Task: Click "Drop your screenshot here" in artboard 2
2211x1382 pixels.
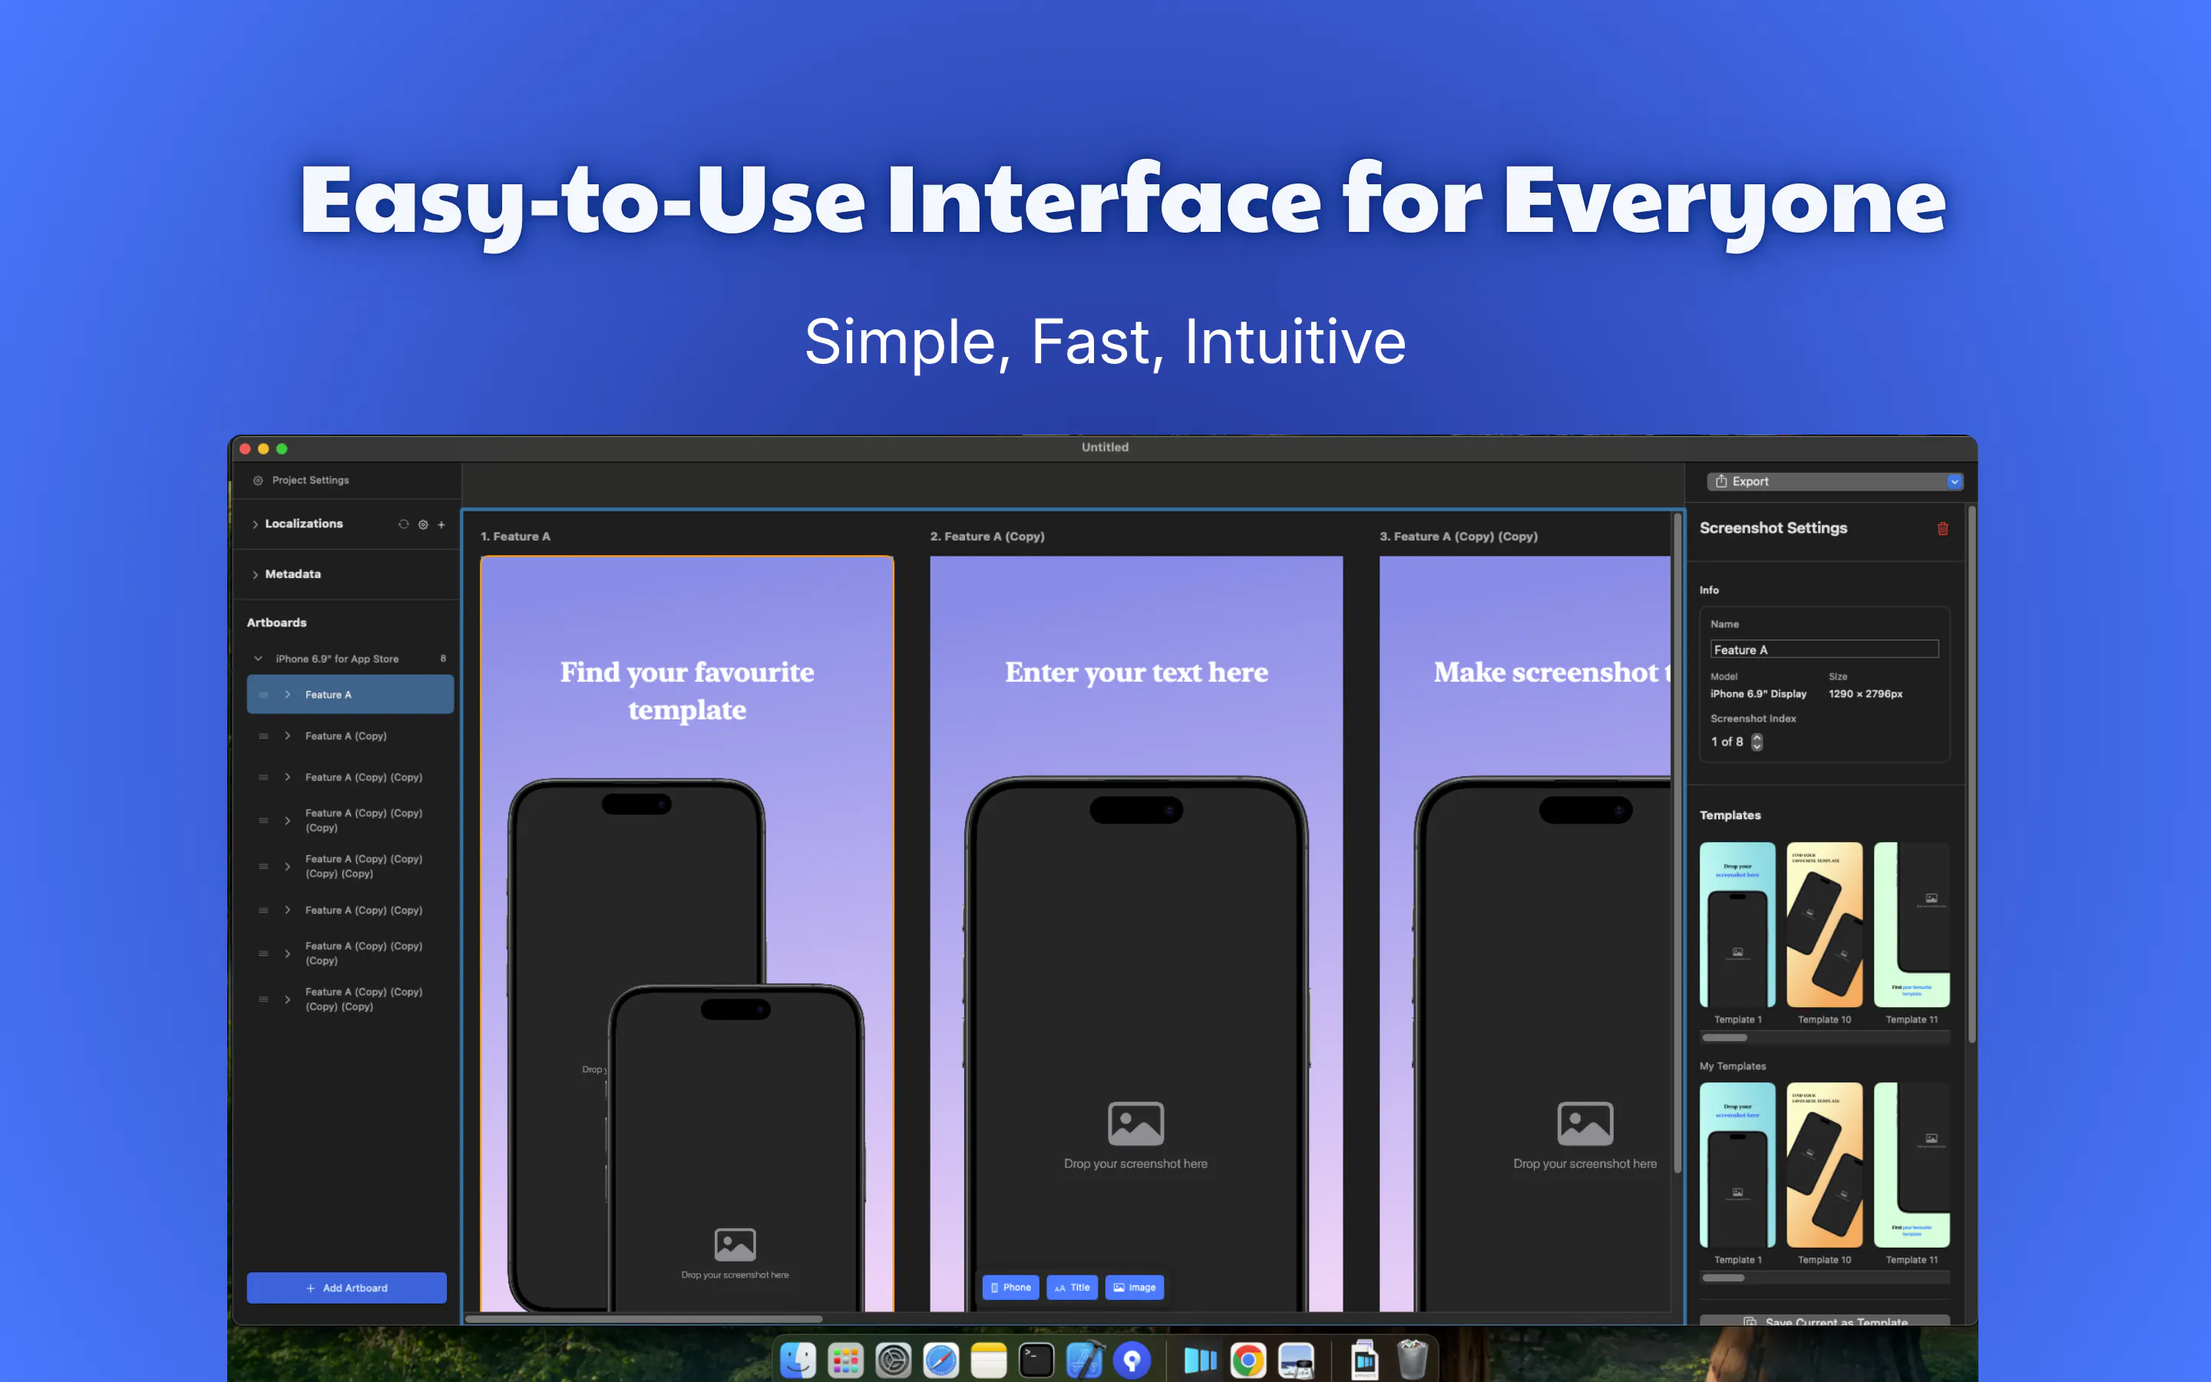Action: click(x=1135, y=1163)
